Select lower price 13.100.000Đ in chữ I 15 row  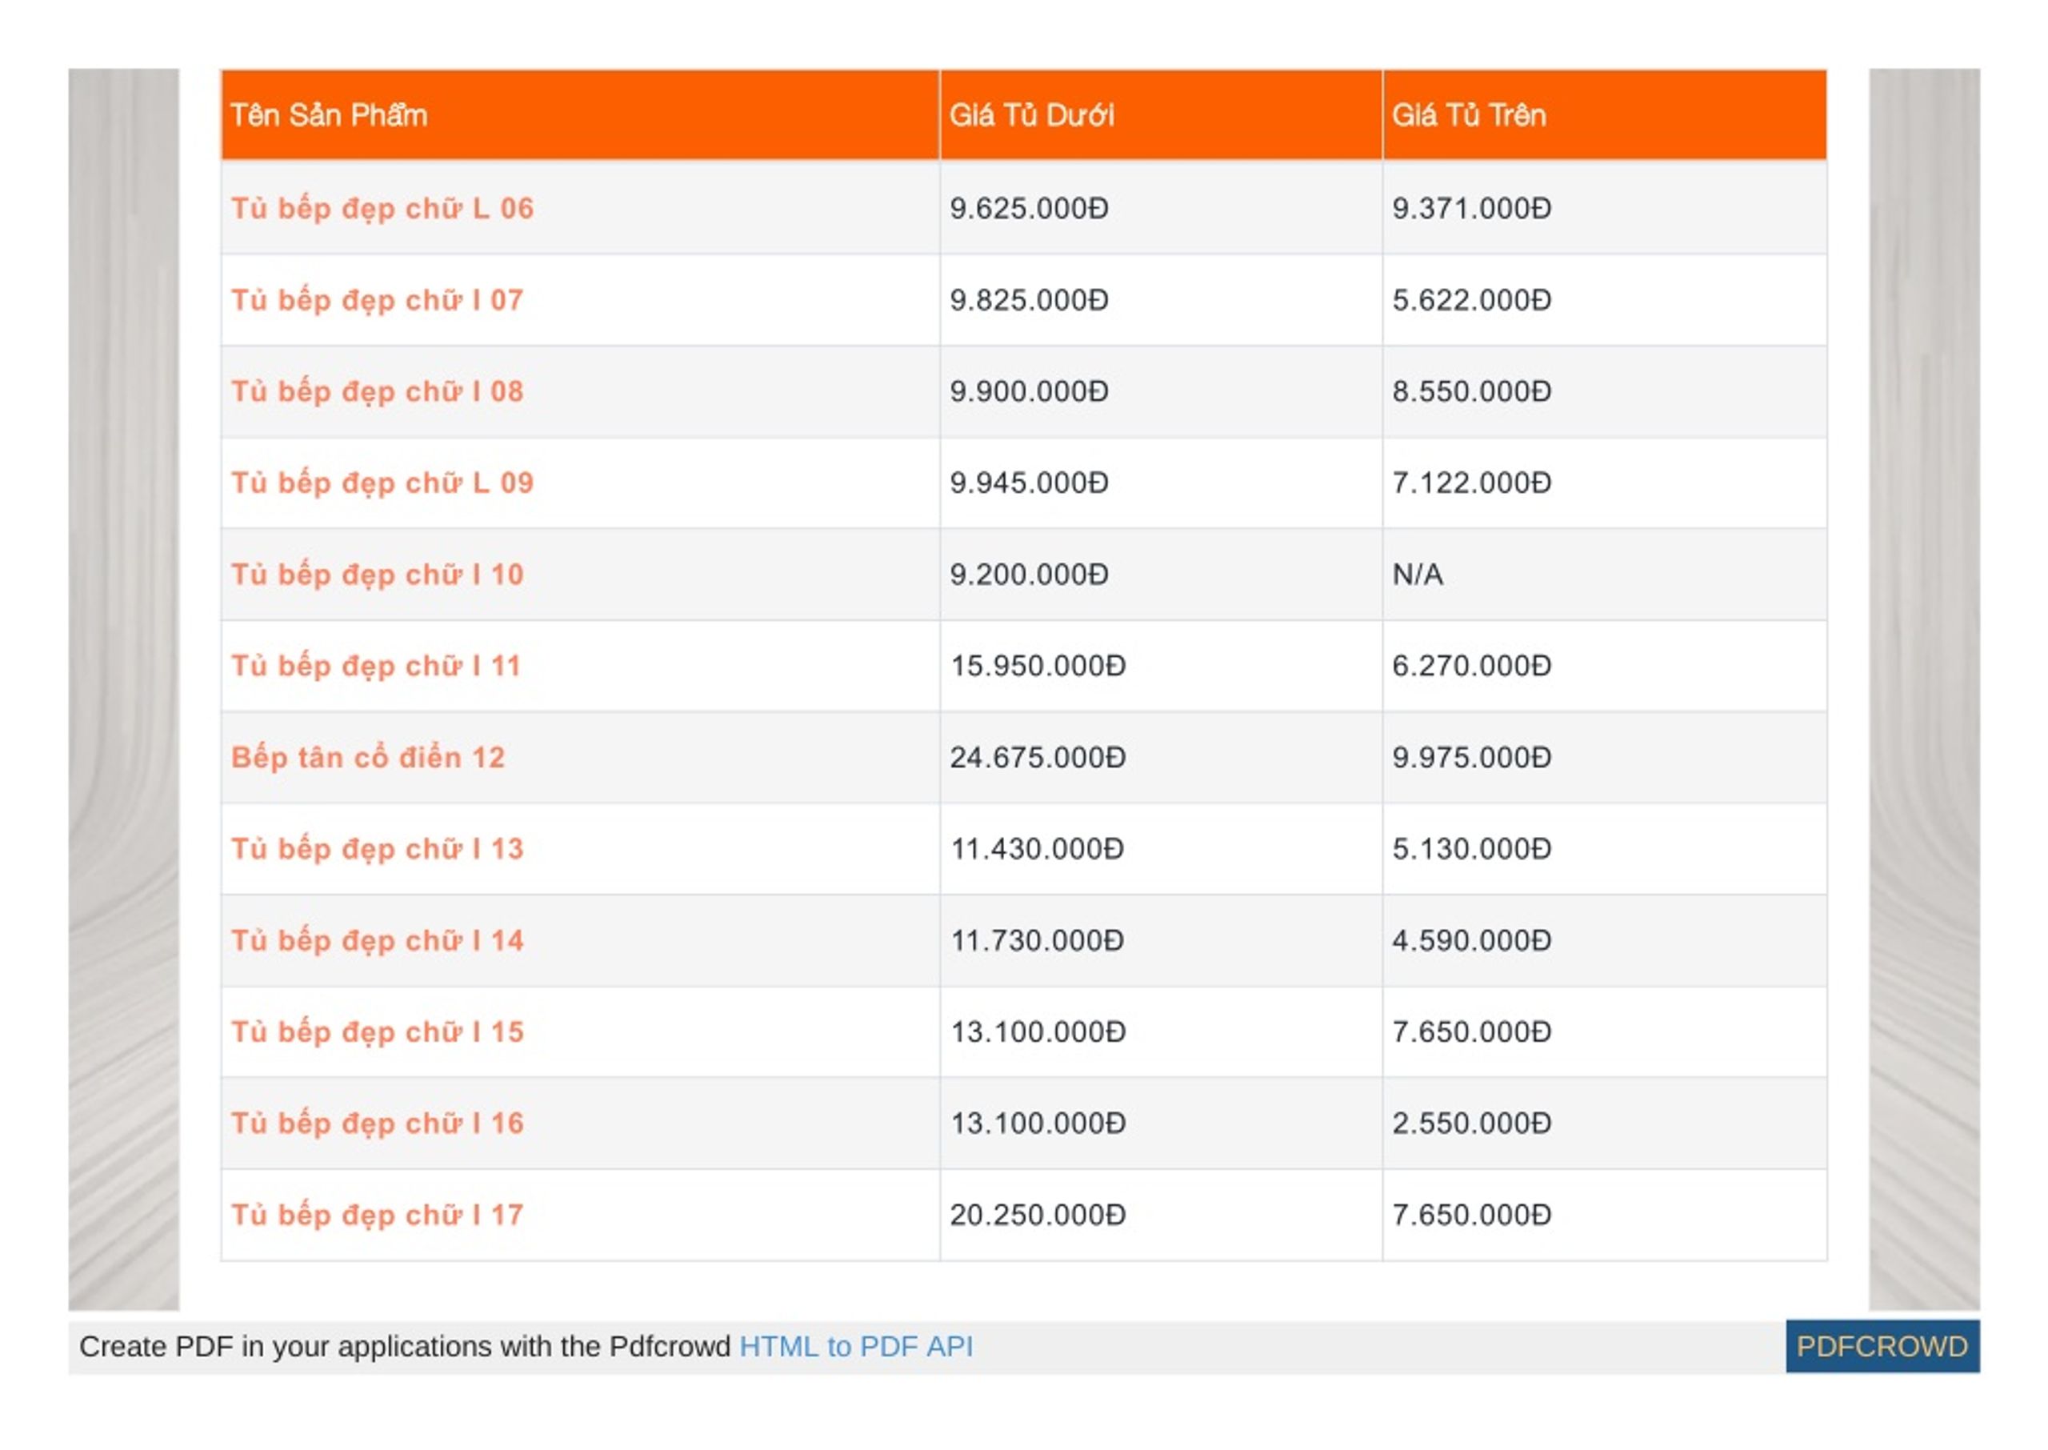click(1038, 1032)
